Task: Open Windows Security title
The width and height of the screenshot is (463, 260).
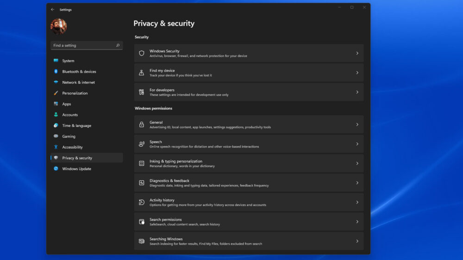Action: (x=164, y=51)
